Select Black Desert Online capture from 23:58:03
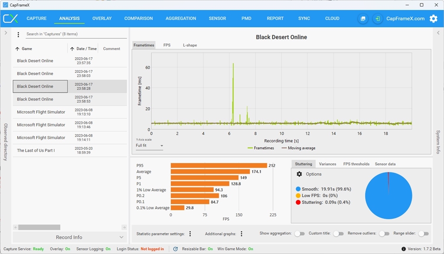Screen dimensions: 444x254 (70, 74)
